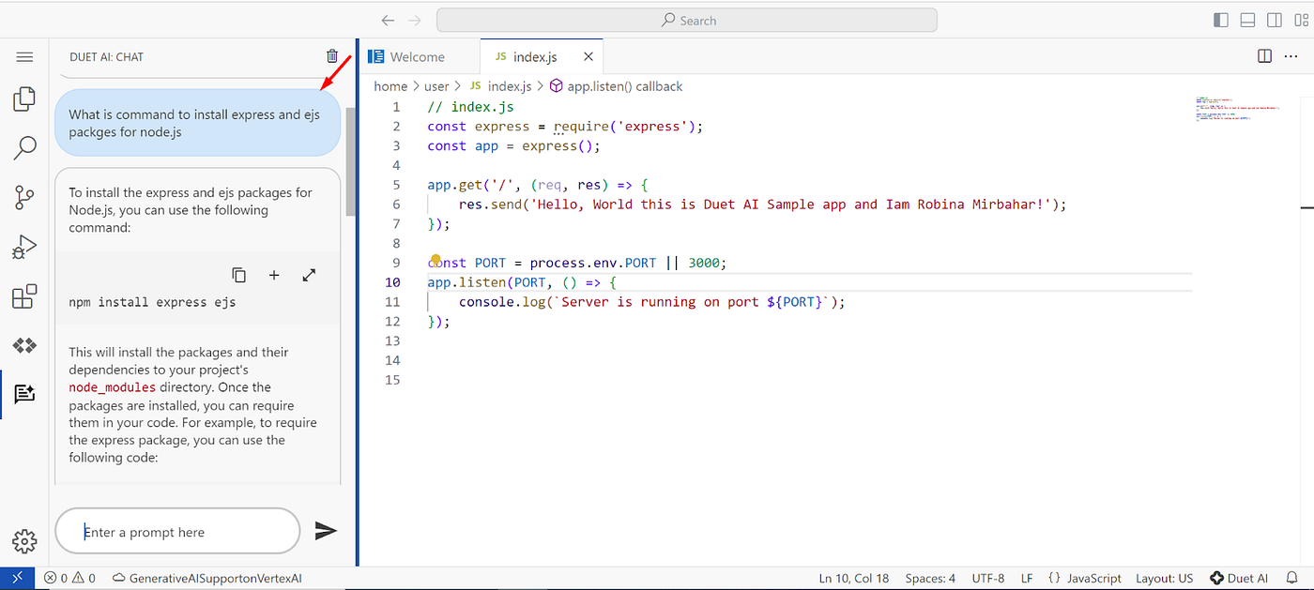The width and height of the screenshot is (1314, 590).
Task: Click 'require' on line 2
Action: [x=580, y=127]
